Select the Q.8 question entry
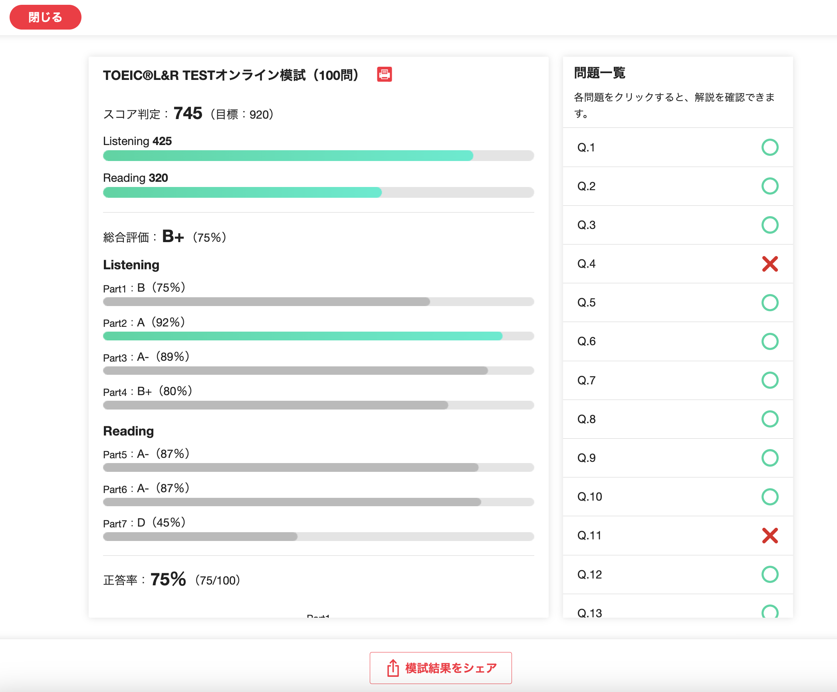837x692 pixels. (x=678, y=419)
